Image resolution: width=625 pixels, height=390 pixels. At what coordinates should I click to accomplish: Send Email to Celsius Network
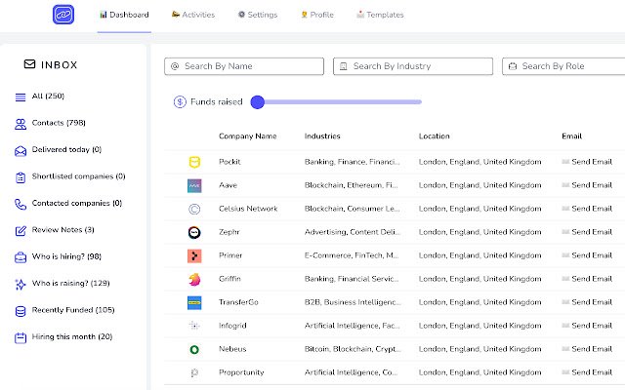587,209
